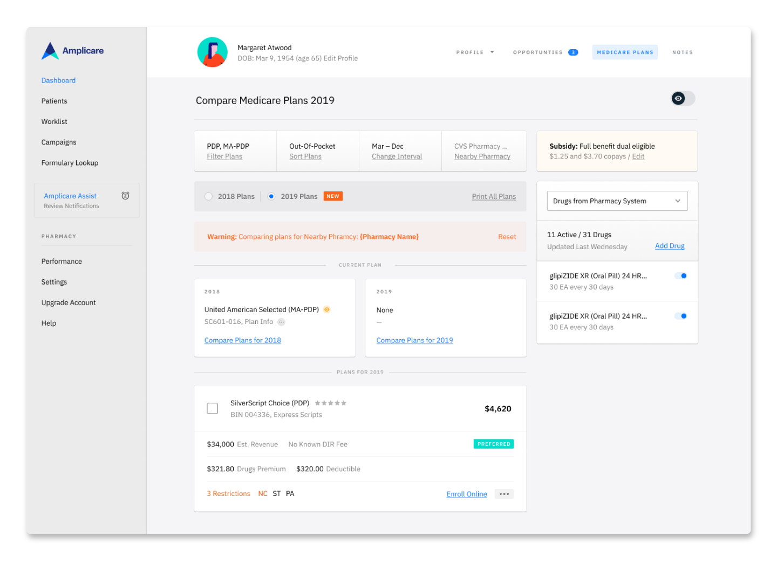Check the SilverScript Choice (PDP) checkbox
The image size is (777, 565).
click(x=213, y=409)
